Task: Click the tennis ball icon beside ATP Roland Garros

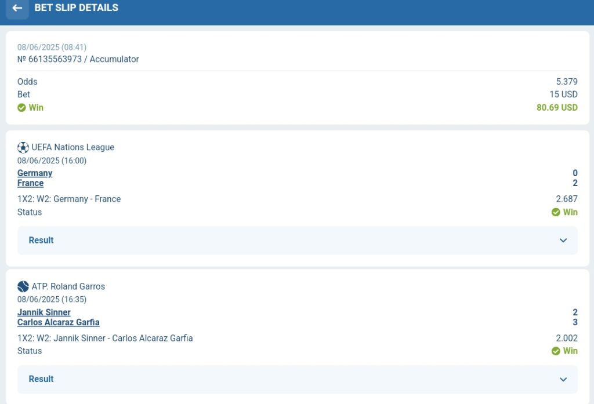Action: point(23,286)
